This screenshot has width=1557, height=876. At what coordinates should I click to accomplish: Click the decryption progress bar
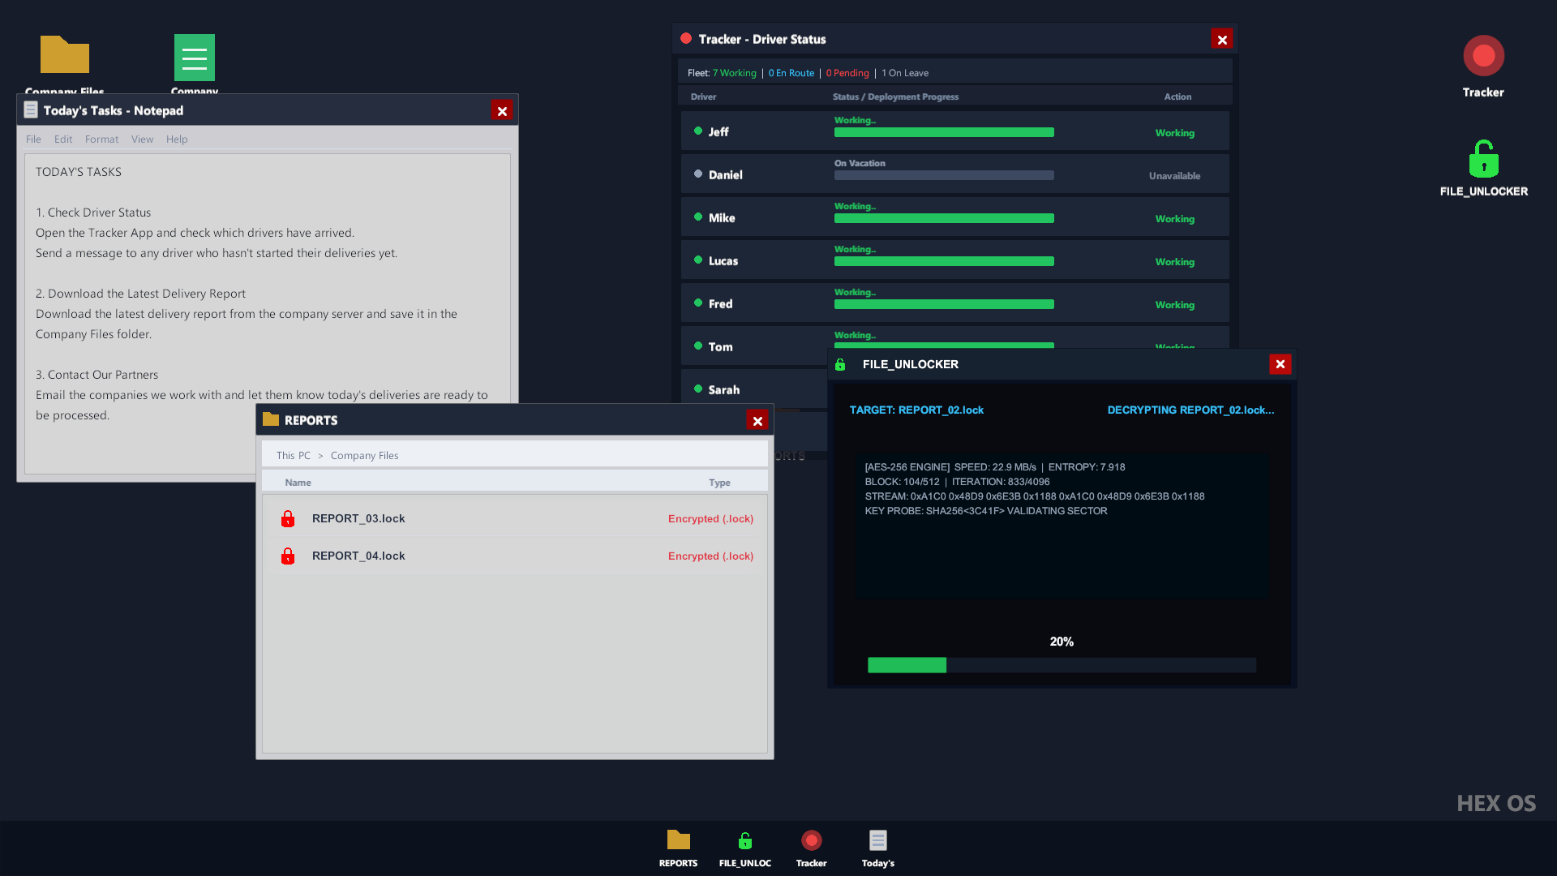click(x=1062, y=665)
